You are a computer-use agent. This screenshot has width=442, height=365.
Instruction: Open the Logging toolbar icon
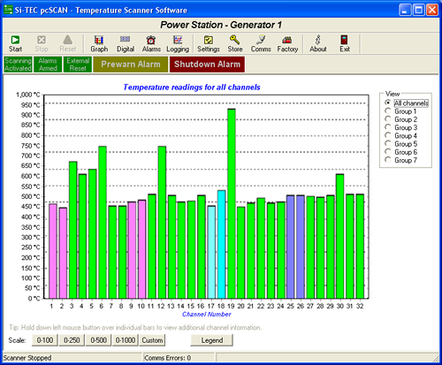[178, 40]
